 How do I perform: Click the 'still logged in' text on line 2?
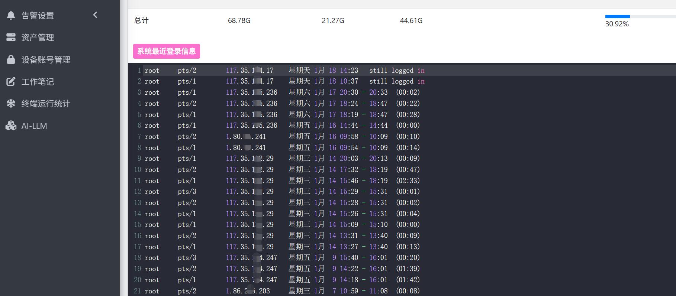(397, 81)
